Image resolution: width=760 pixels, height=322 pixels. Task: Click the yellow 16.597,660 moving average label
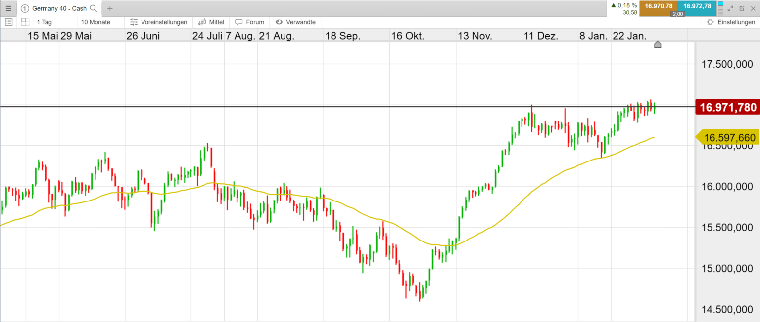click(727, 137)
